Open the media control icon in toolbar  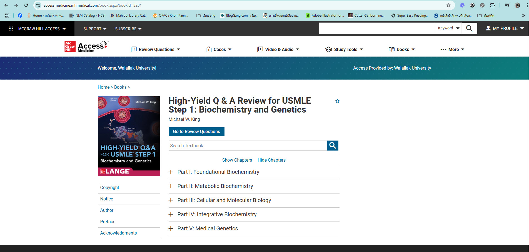[507, 5]
